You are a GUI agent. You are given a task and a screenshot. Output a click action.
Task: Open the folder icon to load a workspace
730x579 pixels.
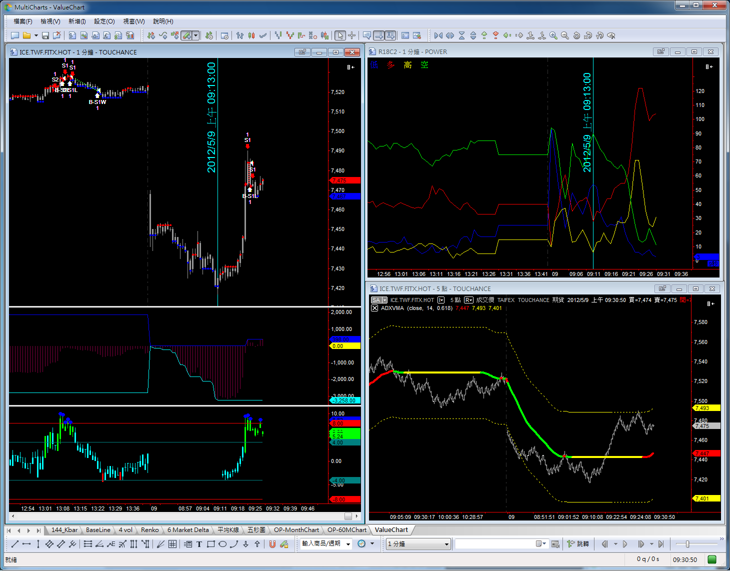pyautogui.click(x=26, y=35)
